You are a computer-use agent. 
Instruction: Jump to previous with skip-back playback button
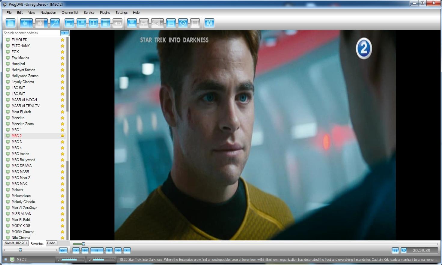tap(76, 250)
